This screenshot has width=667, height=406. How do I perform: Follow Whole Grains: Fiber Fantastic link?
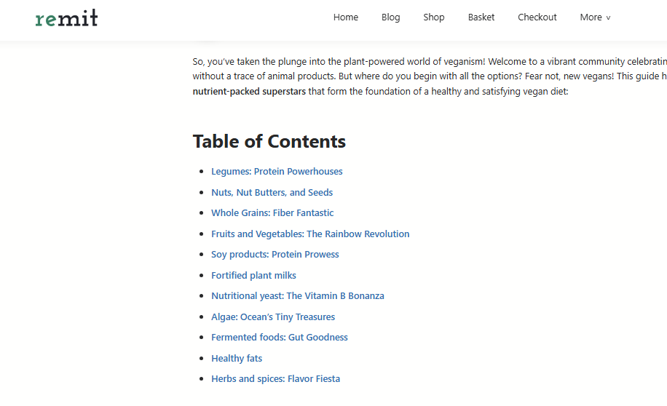point(272,212)
